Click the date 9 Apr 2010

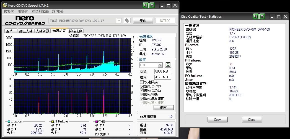[159, 49]
